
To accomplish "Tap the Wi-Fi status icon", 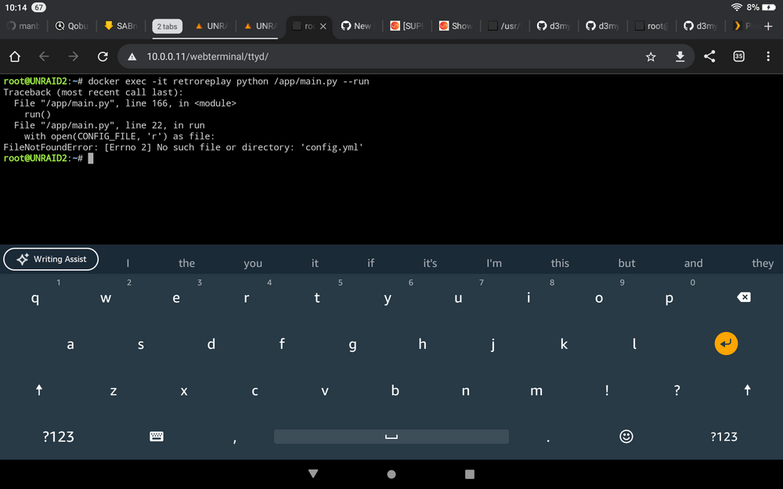I will (737, 7).
